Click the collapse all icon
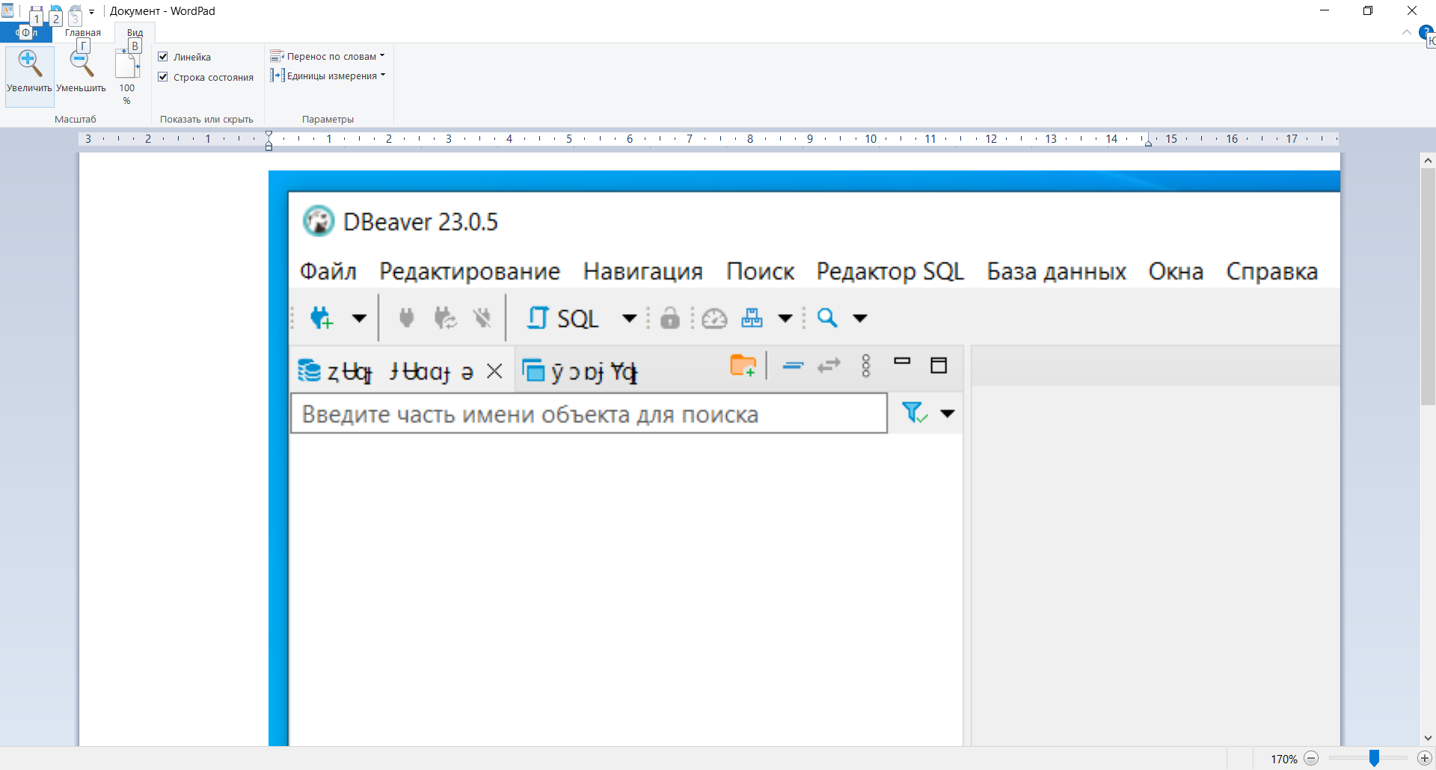Viewport: 1436px width, 770px height. click(793, 366)
